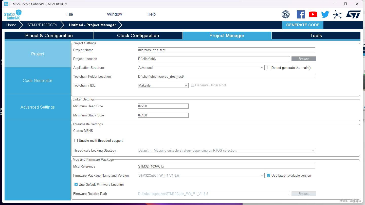
Task: Switch to the Tools tab
Action: tap(316, 36)
